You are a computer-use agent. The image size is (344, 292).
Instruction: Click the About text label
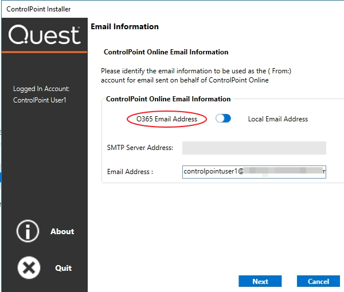[62, 231]
